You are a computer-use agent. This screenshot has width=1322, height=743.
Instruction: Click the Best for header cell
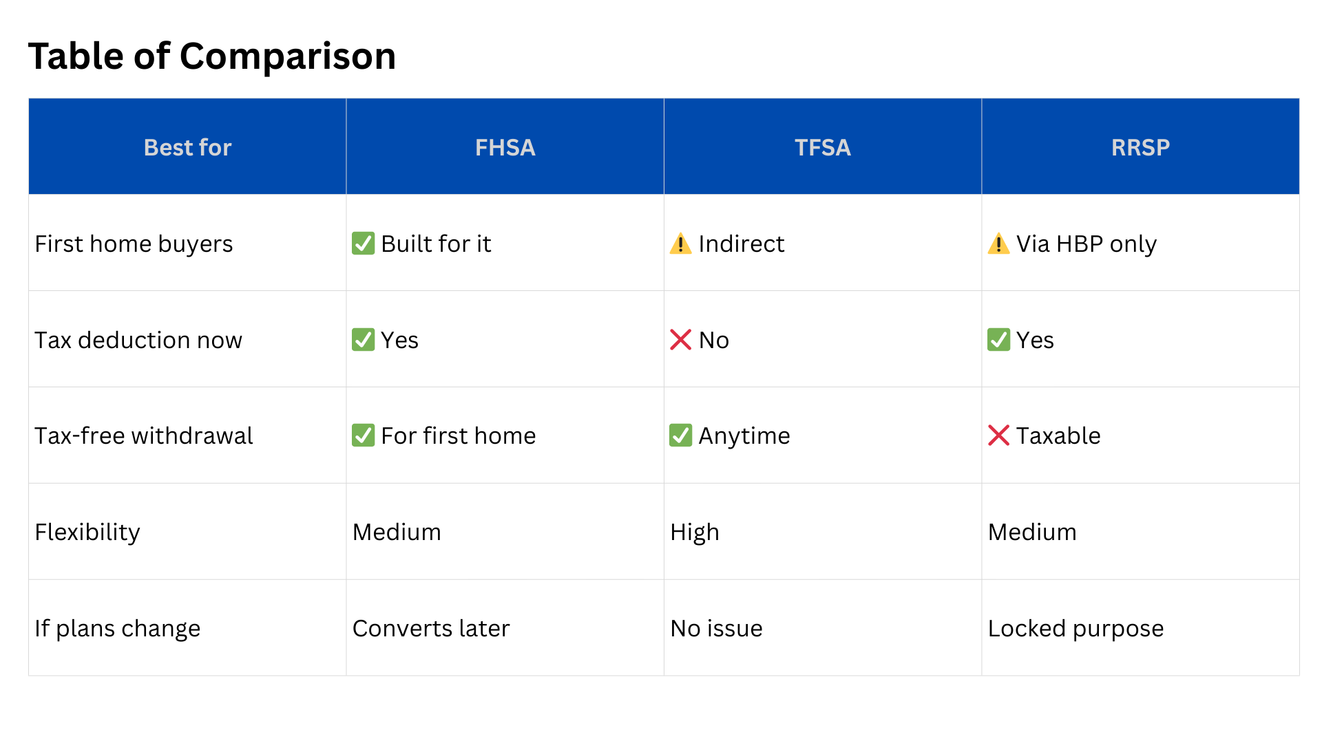coord(187,147)
